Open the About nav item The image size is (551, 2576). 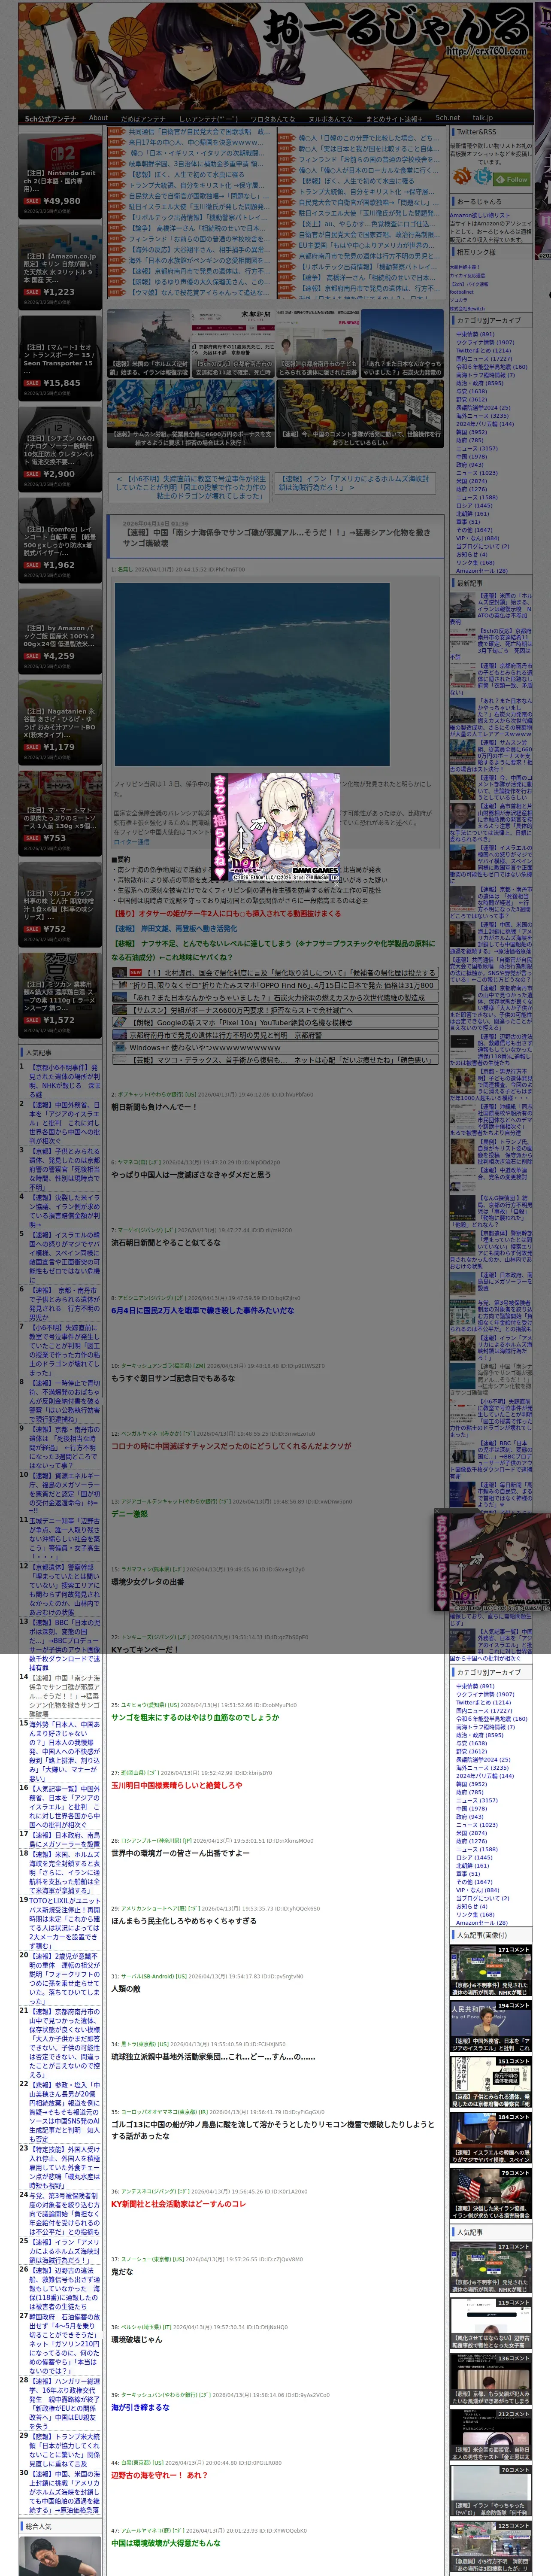pos(98,118)
